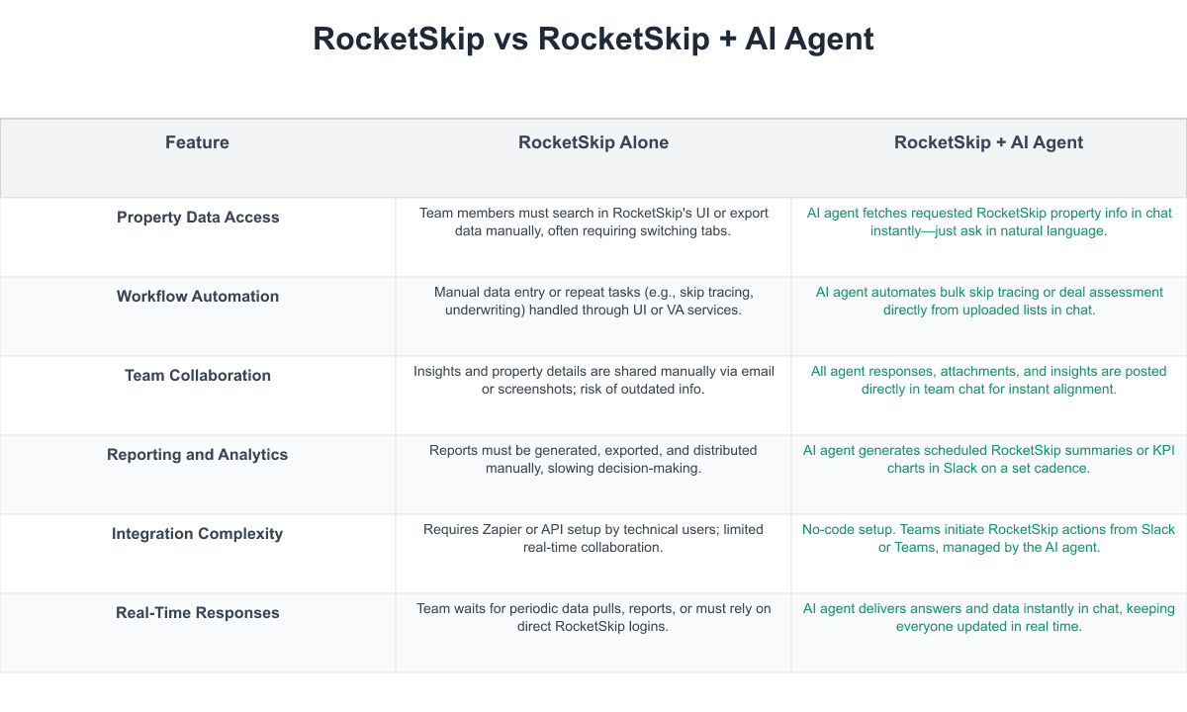This screenshot has width=1187, height=712.
Task: Select the "Real-Time Responses" row label
Action: pyautogui.click(x=198, y=613)
